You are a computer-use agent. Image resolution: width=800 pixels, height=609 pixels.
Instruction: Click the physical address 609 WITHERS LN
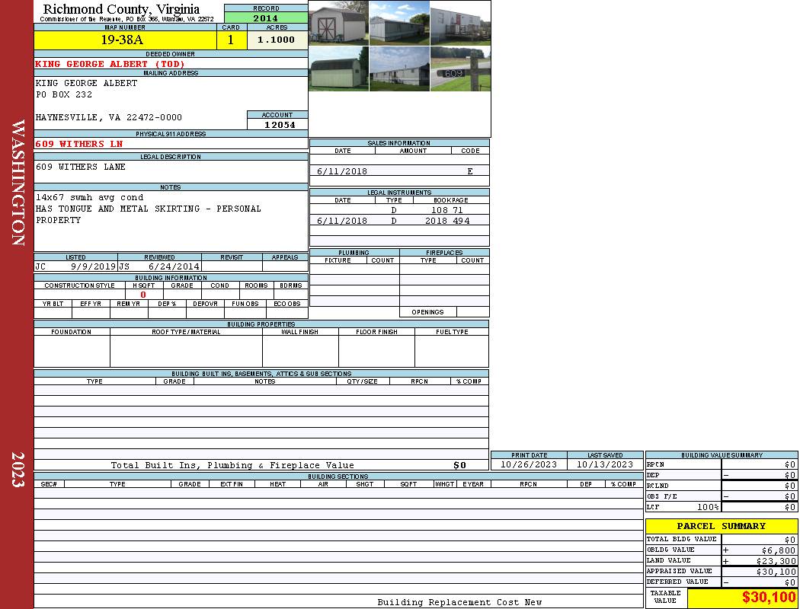(79, 144)
